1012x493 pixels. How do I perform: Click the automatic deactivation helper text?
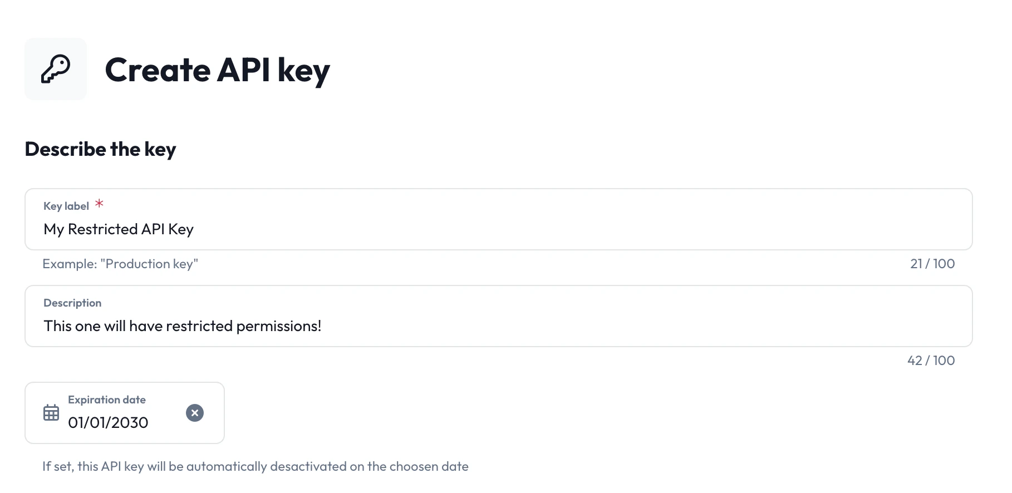[255, 467]
